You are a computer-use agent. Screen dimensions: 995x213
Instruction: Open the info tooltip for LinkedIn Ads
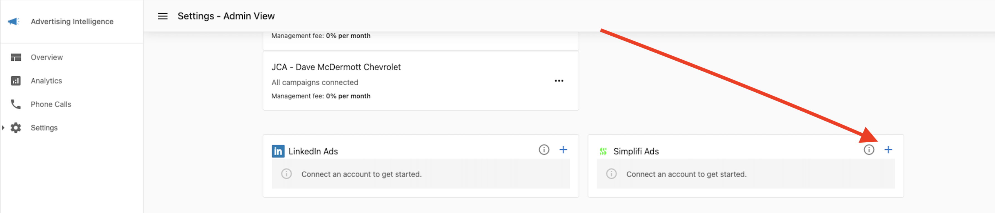click(544, 150)
